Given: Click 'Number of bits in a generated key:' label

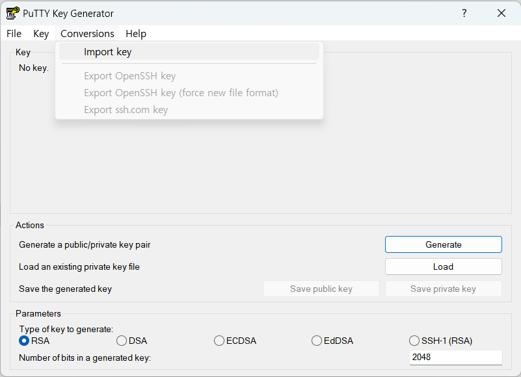Looking at the screenshot, I should [x=85, y=357].
